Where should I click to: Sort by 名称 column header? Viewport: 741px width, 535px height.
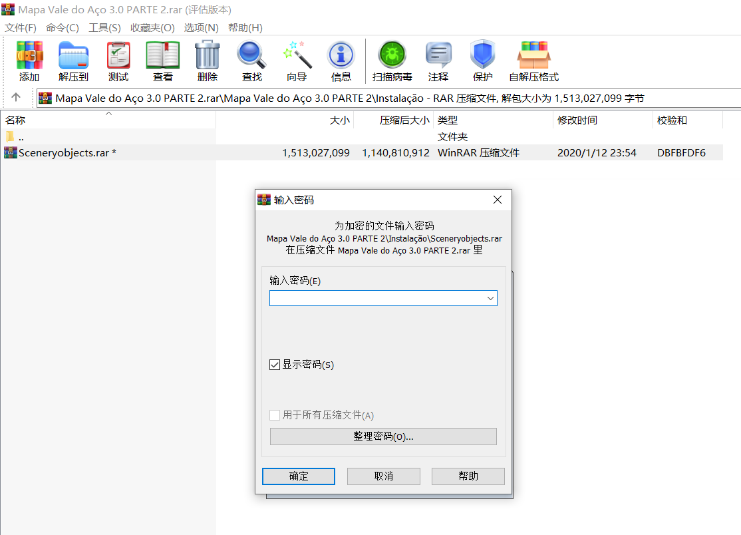coord(108,120)
